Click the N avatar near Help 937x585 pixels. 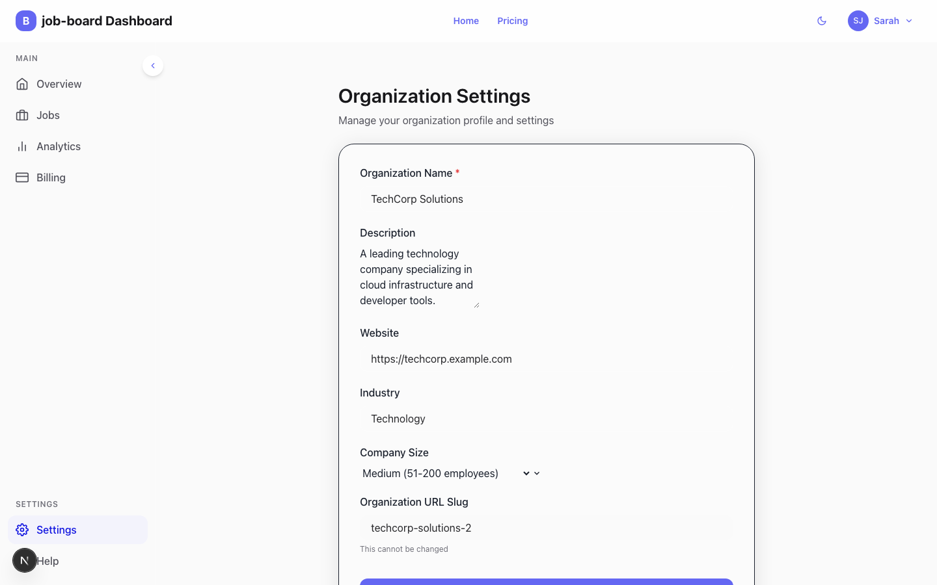coord(25,560)
